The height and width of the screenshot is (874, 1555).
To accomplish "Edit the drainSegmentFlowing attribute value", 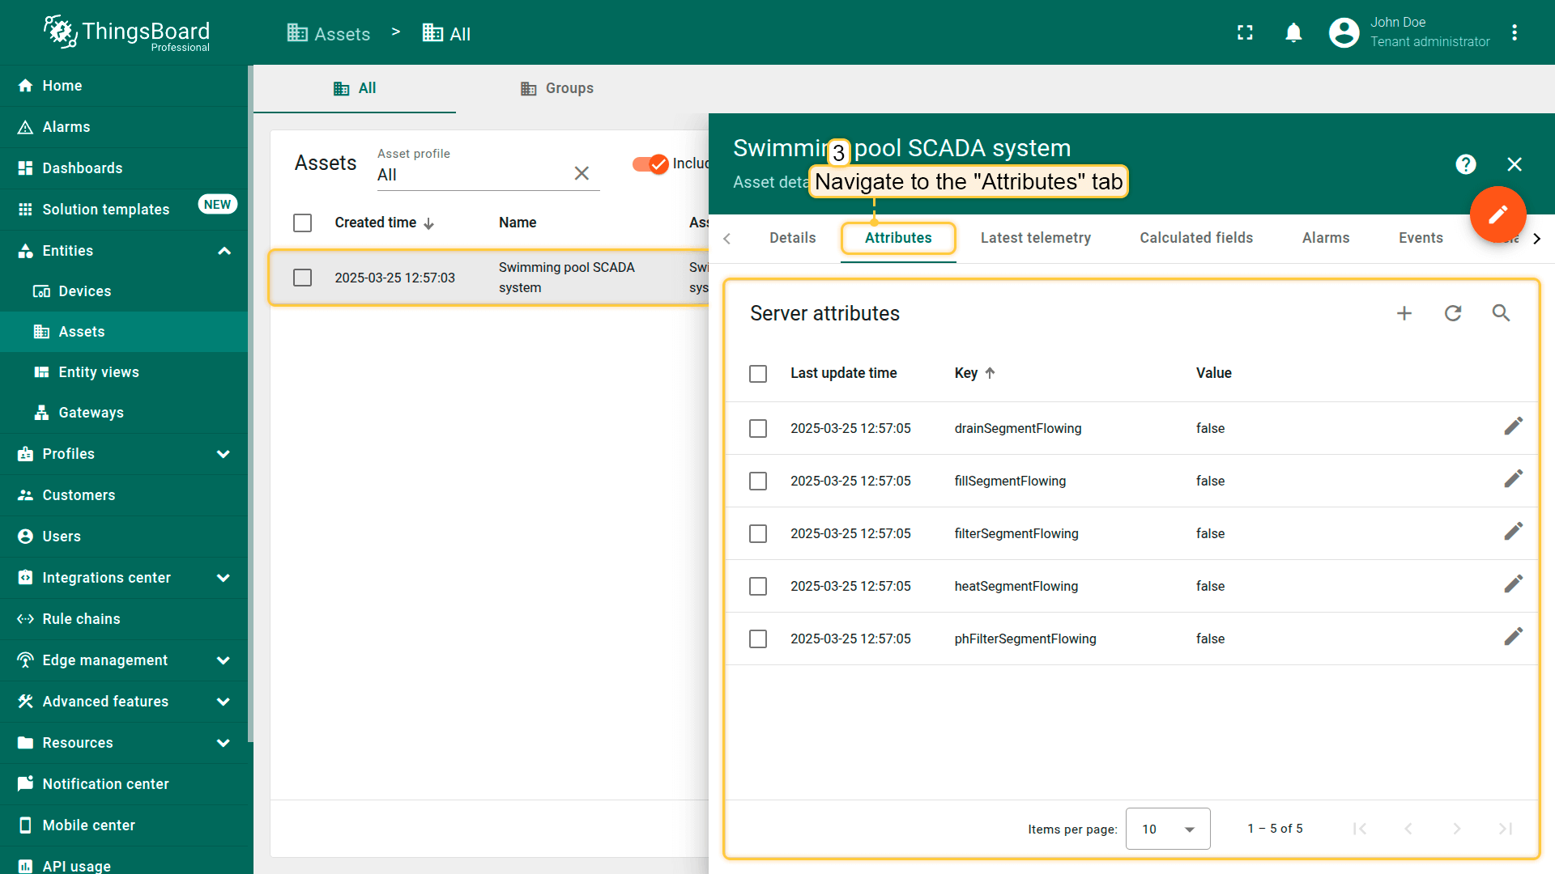I will [x=1513, y=426].
